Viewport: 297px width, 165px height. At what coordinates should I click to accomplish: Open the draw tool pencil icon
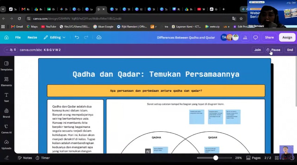pos(7,158)
